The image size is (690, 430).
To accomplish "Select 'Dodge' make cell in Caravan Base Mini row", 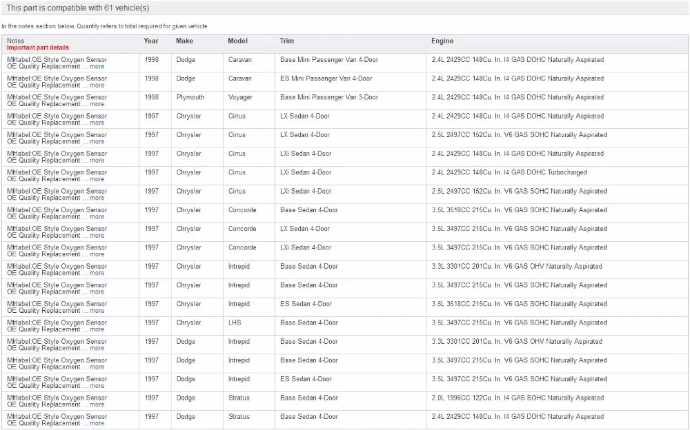I will pyautogui.click(x=186, y=60).
